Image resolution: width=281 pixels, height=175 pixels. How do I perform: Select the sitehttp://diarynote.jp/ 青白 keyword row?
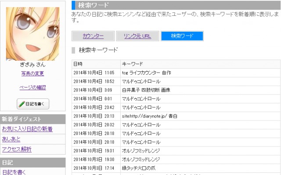coord(176,116)
